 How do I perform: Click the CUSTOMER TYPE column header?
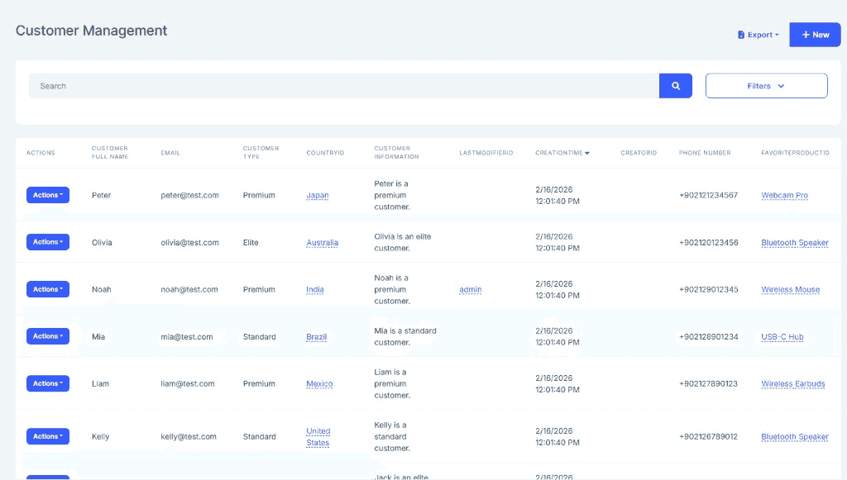pos(261,152)
